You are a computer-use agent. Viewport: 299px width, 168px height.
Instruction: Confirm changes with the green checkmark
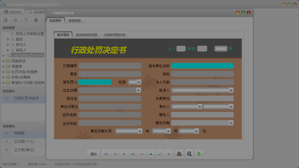coord(160,154)
